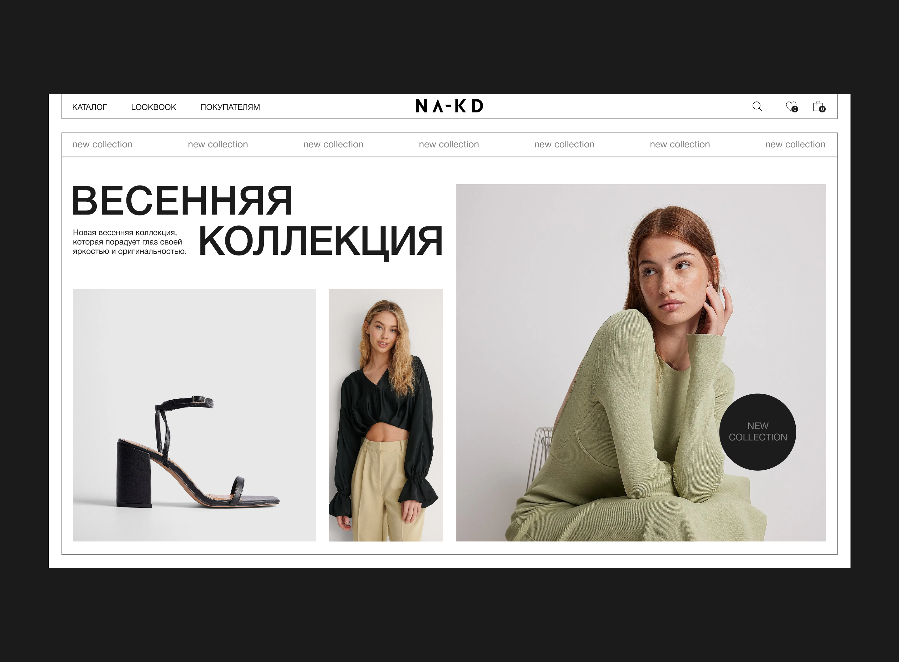Open the LOOKBOOK menu item

tap(154, 107)
